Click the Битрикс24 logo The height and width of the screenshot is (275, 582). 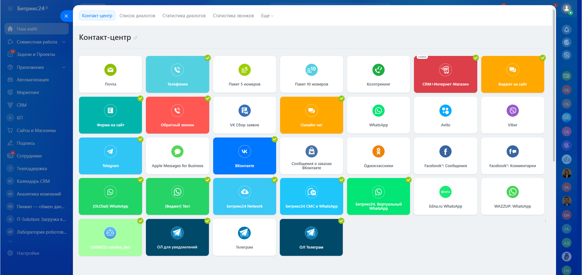coord(33,8)
